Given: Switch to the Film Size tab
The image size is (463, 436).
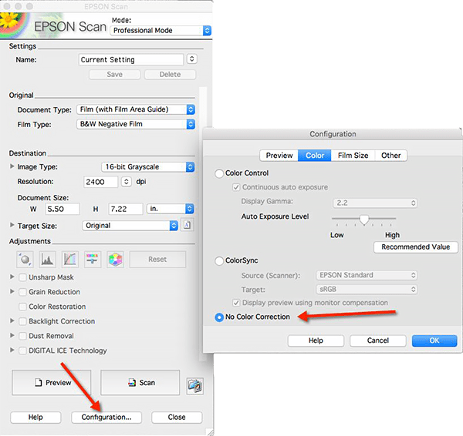Looking at the screenshot, I should click(x=353, y=156).
